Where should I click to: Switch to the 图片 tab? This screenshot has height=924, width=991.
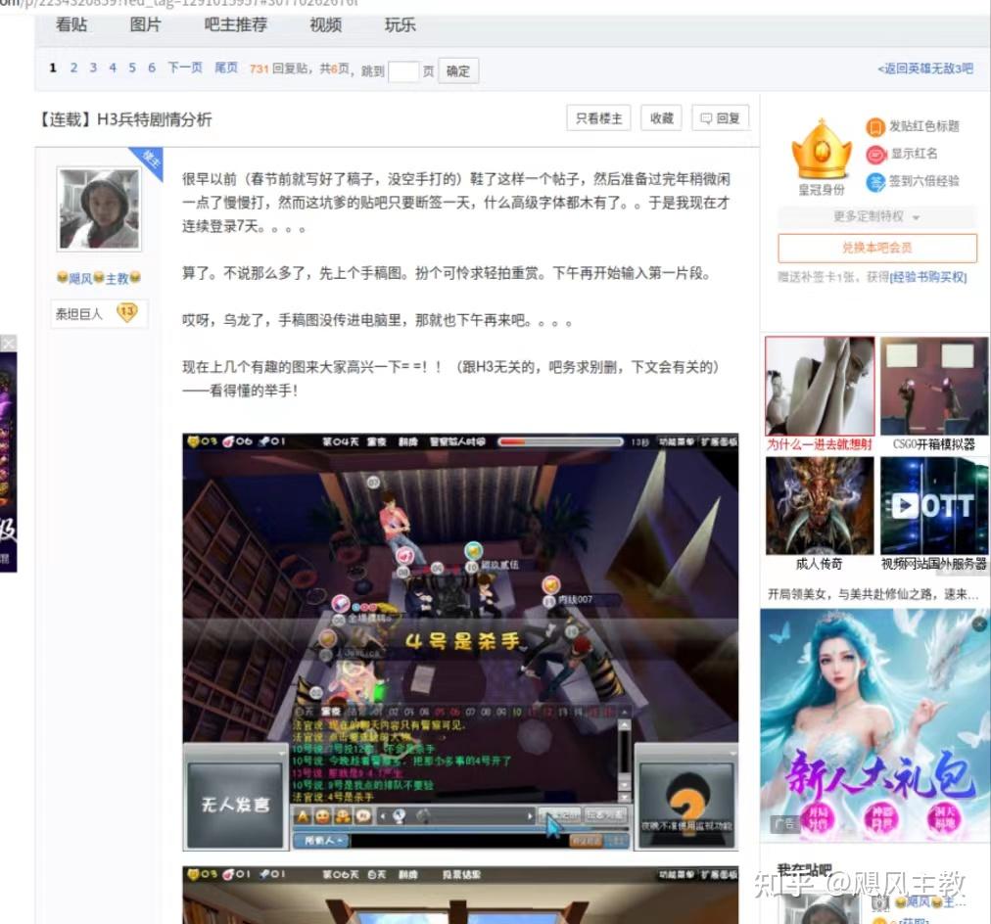click(145, 25)
